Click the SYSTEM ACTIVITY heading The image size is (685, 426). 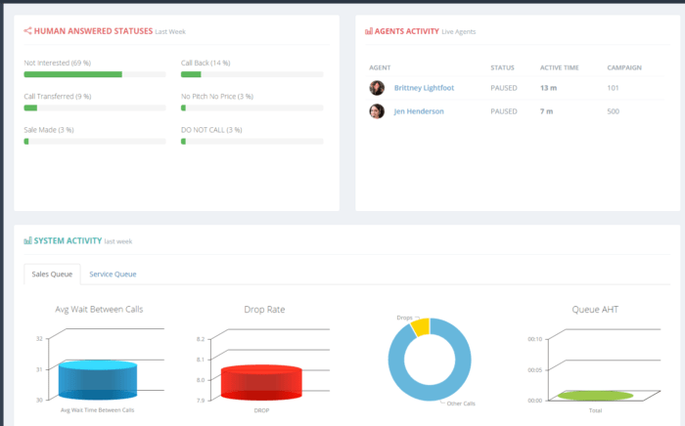pyautogui.click(x=68, y=240)
